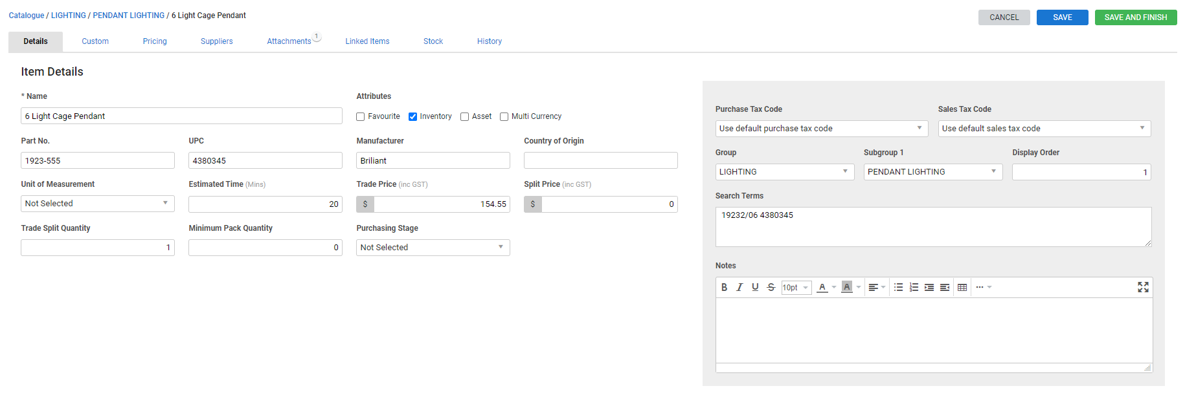This screenshot has height=397, width=1185.
Task: Open the Unit of Measurement dropdown
Action: [x=98, y=204]
